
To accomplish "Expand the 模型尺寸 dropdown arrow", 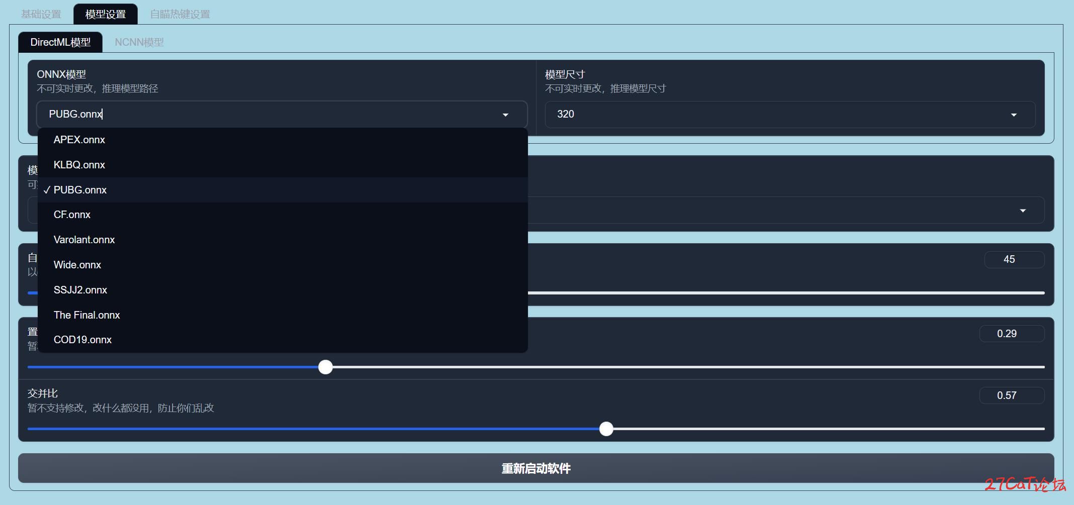I will click(1014, 115).
